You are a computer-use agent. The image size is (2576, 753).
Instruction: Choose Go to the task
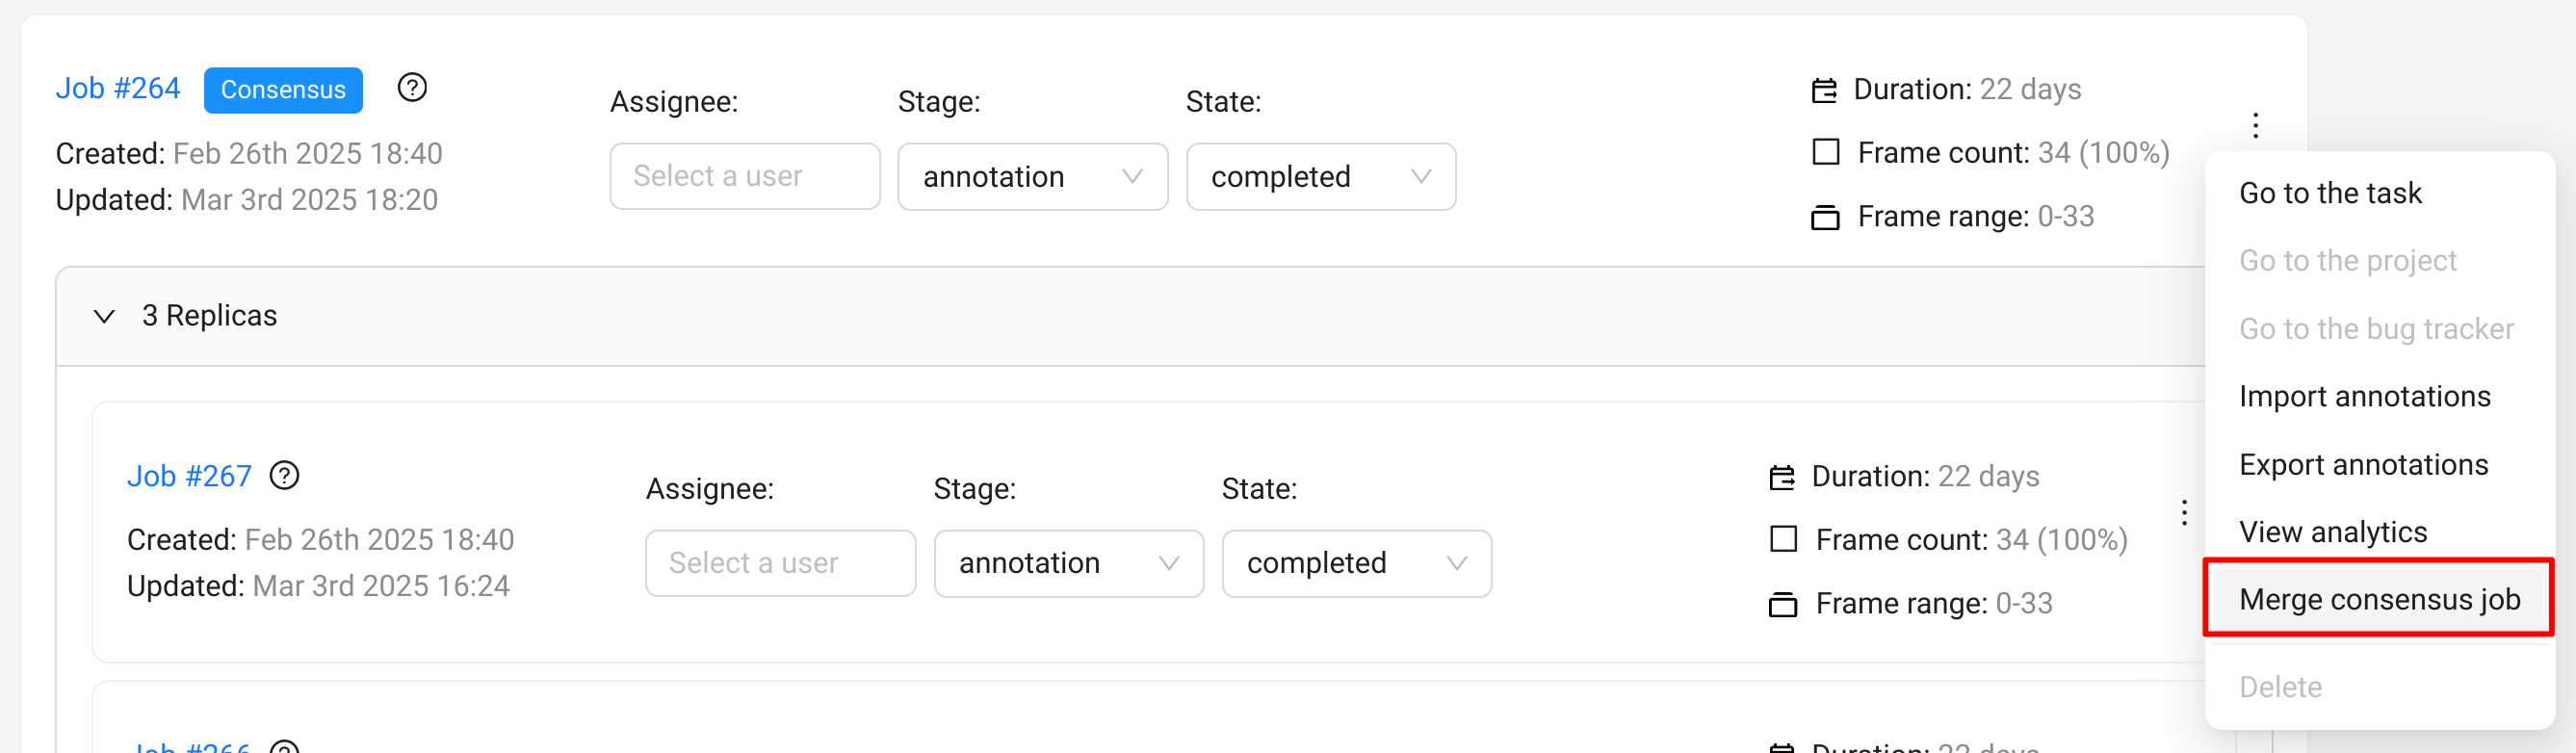tap(2329, 192)
